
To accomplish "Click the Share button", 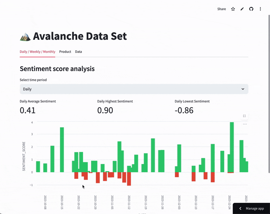I will [221, 9].
